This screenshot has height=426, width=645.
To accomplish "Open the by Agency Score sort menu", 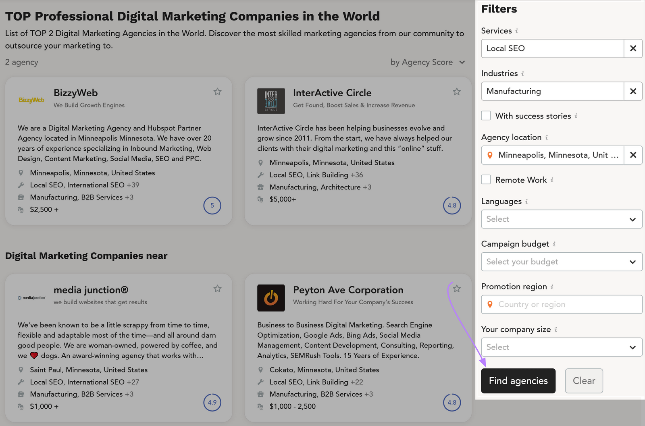I will pyautogui.click(x=427, y=62).
